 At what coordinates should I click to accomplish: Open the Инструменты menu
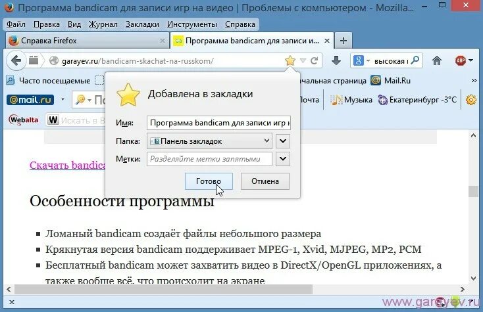tap(192, 24)
